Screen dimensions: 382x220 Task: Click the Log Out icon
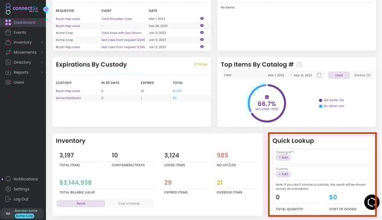8,199
